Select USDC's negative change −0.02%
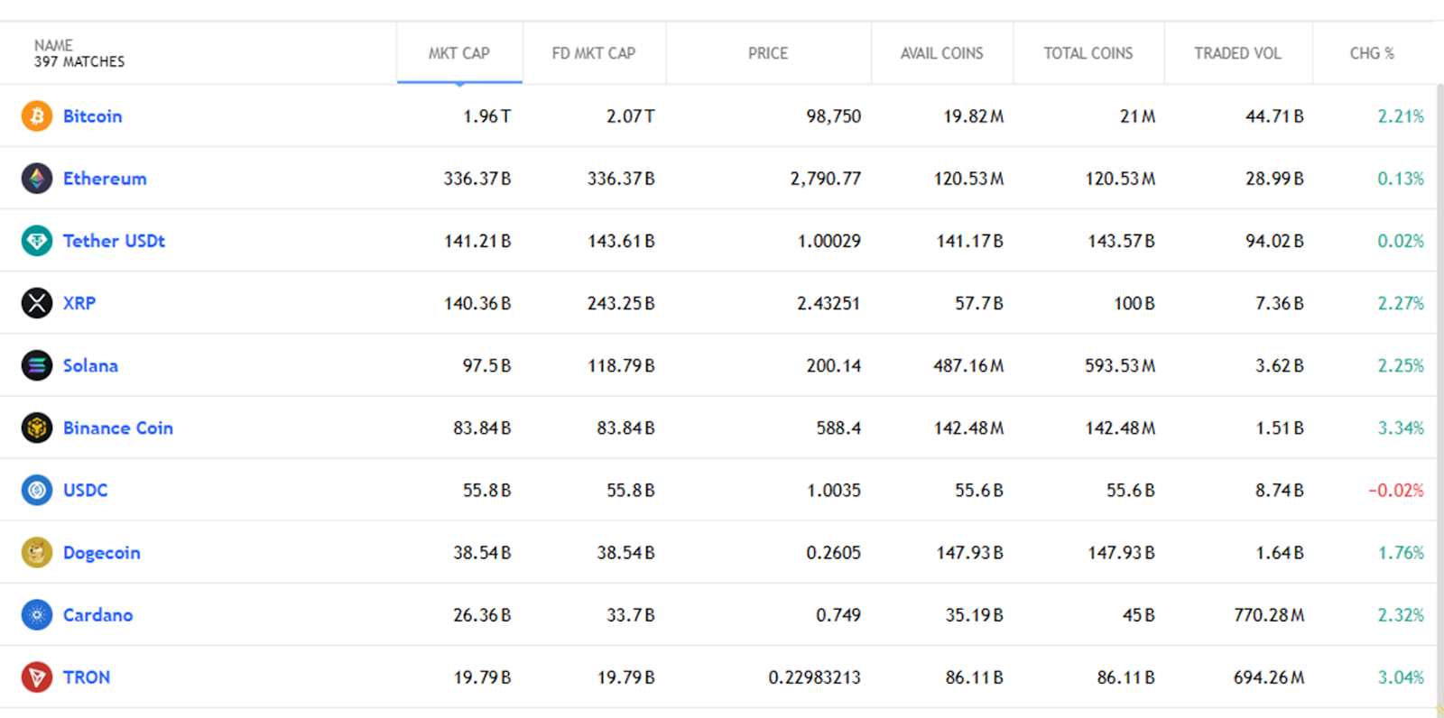Screen dimensions: 1444x718 click(1396, 490)
